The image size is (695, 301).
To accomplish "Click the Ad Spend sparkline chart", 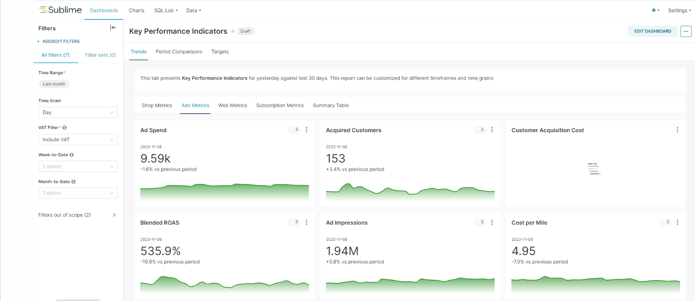I will [225, 192].
